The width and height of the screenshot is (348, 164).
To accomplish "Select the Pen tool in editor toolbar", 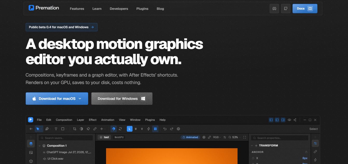I will click(47, 129).
